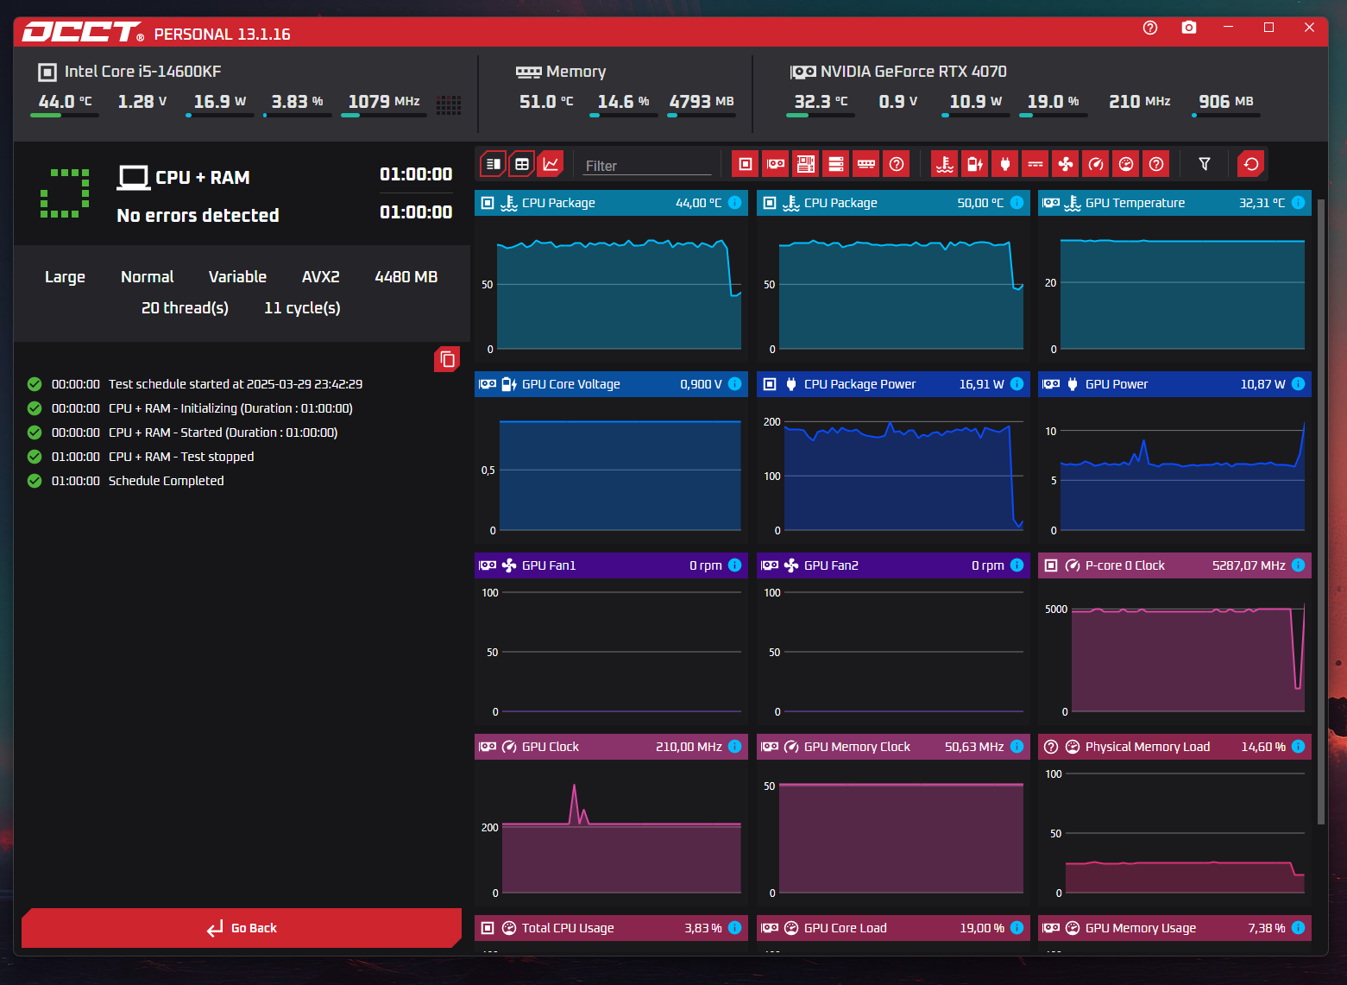Switch to table view mode
Viewport: 1347px width, 985px height.
coord(522,164)
